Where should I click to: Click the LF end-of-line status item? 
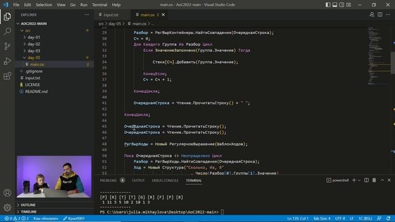pos(352,218)
